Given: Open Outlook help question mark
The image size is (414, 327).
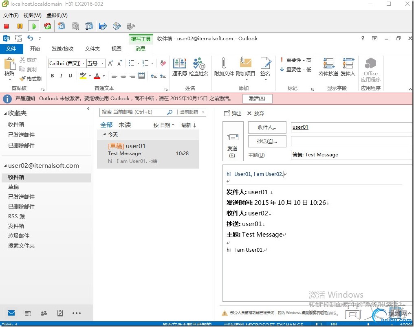Looking at the screenshot, I should 363,38.
